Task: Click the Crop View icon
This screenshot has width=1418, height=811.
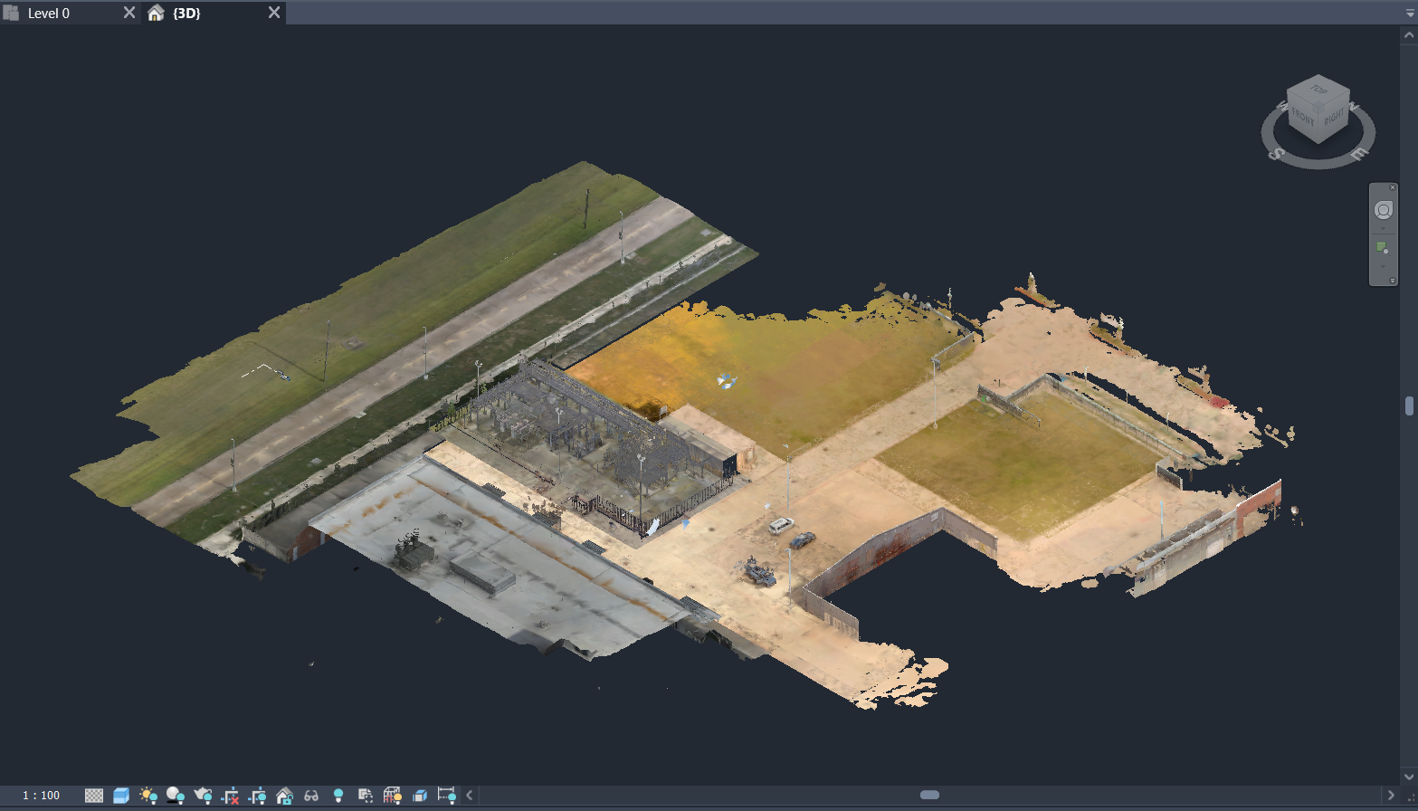Action: (x=230, y=796)
